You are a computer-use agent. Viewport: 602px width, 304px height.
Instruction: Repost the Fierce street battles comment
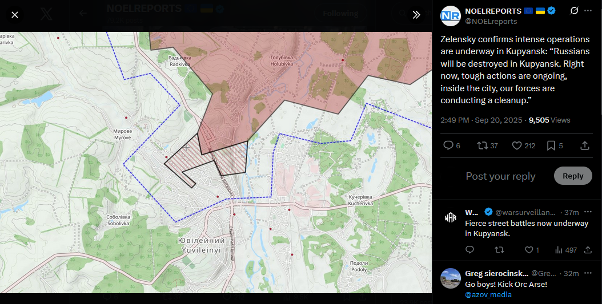[499, 250]
